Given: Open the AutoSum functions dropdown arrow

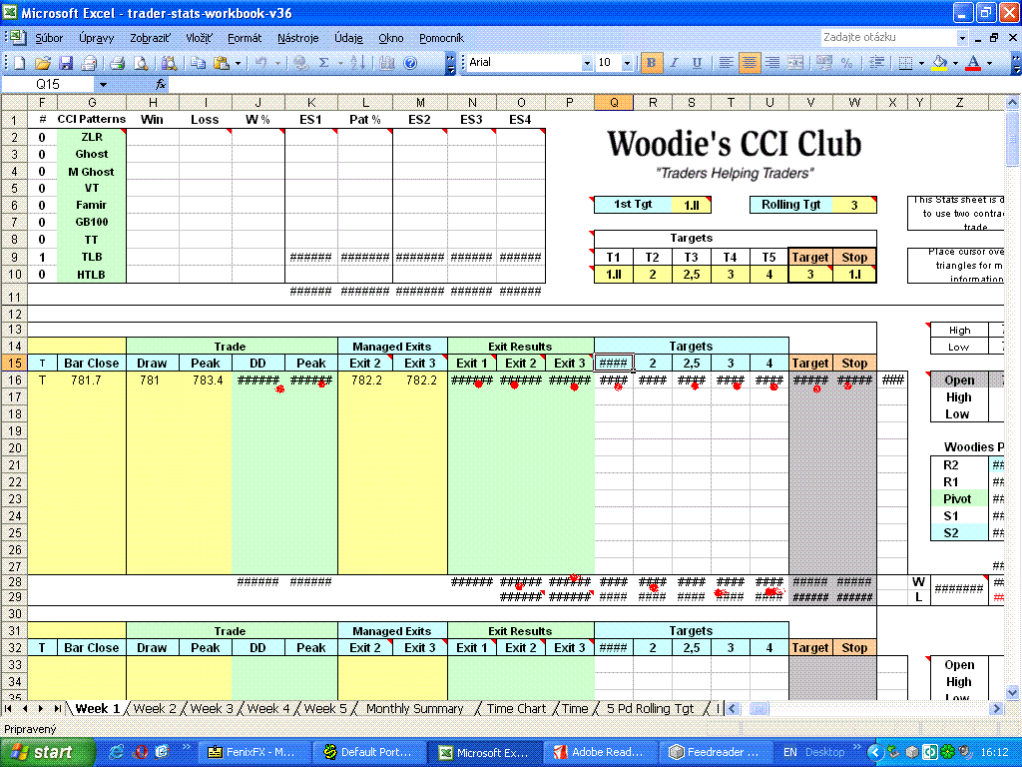Looking at the screenshot, I should coord(340,63).
